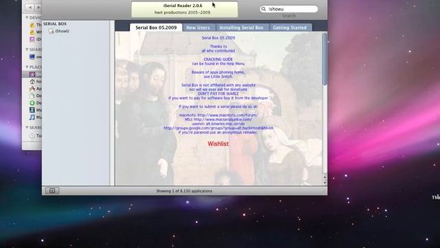Select first orange drive icon in Finder Devices
Screen dimensions: 440x248
[32, 25]
